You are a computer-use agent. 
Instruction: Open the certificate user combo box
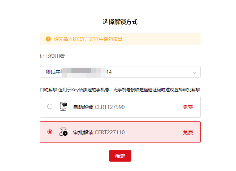(120, 72)
